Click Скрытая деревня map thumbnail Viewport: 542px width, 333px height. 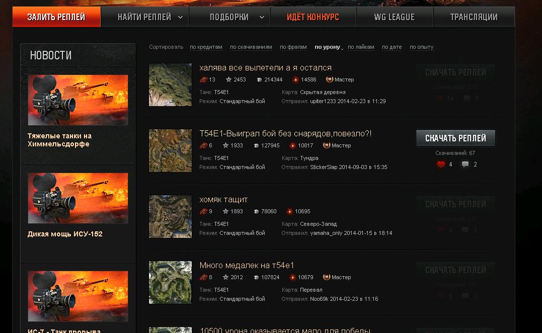170,85
